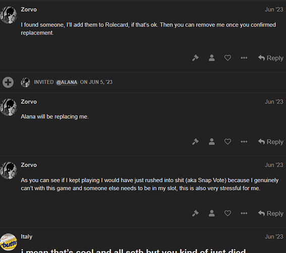Image resolution: width=286 pixels, height=253 pixels.
Task: Click the Jun '23 date on Italy's post
Action: point(274,236)
